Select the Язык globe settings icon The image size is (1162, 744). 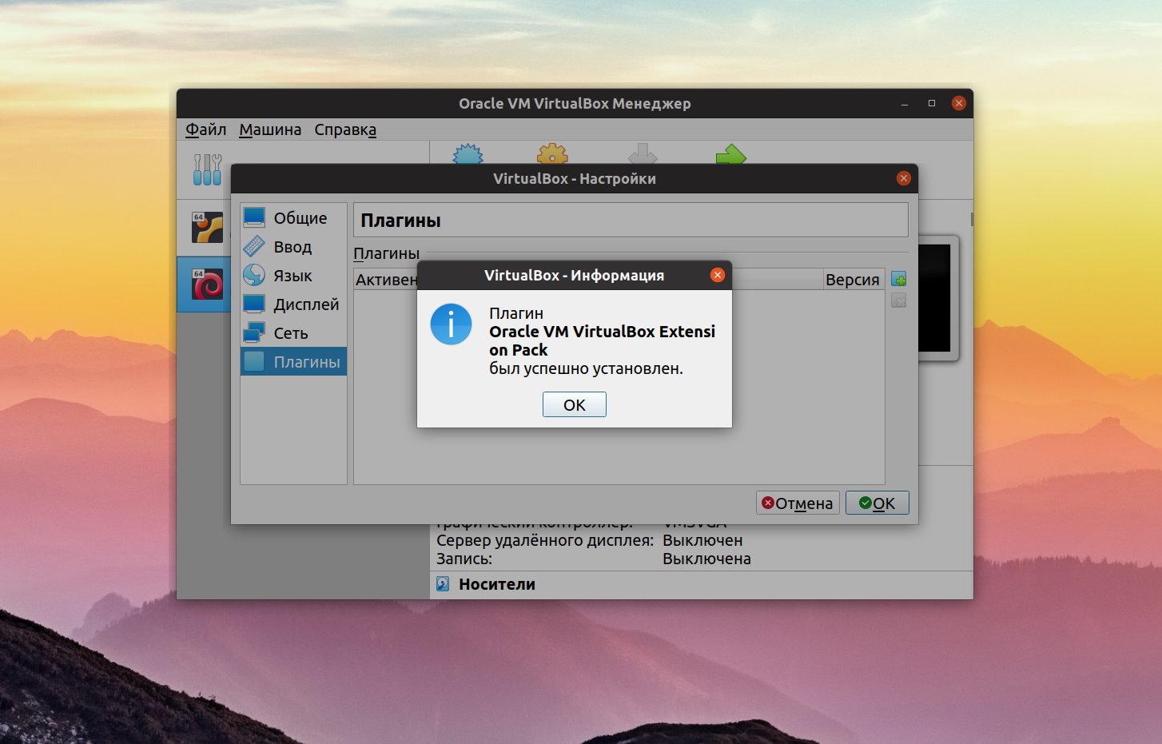254,275
